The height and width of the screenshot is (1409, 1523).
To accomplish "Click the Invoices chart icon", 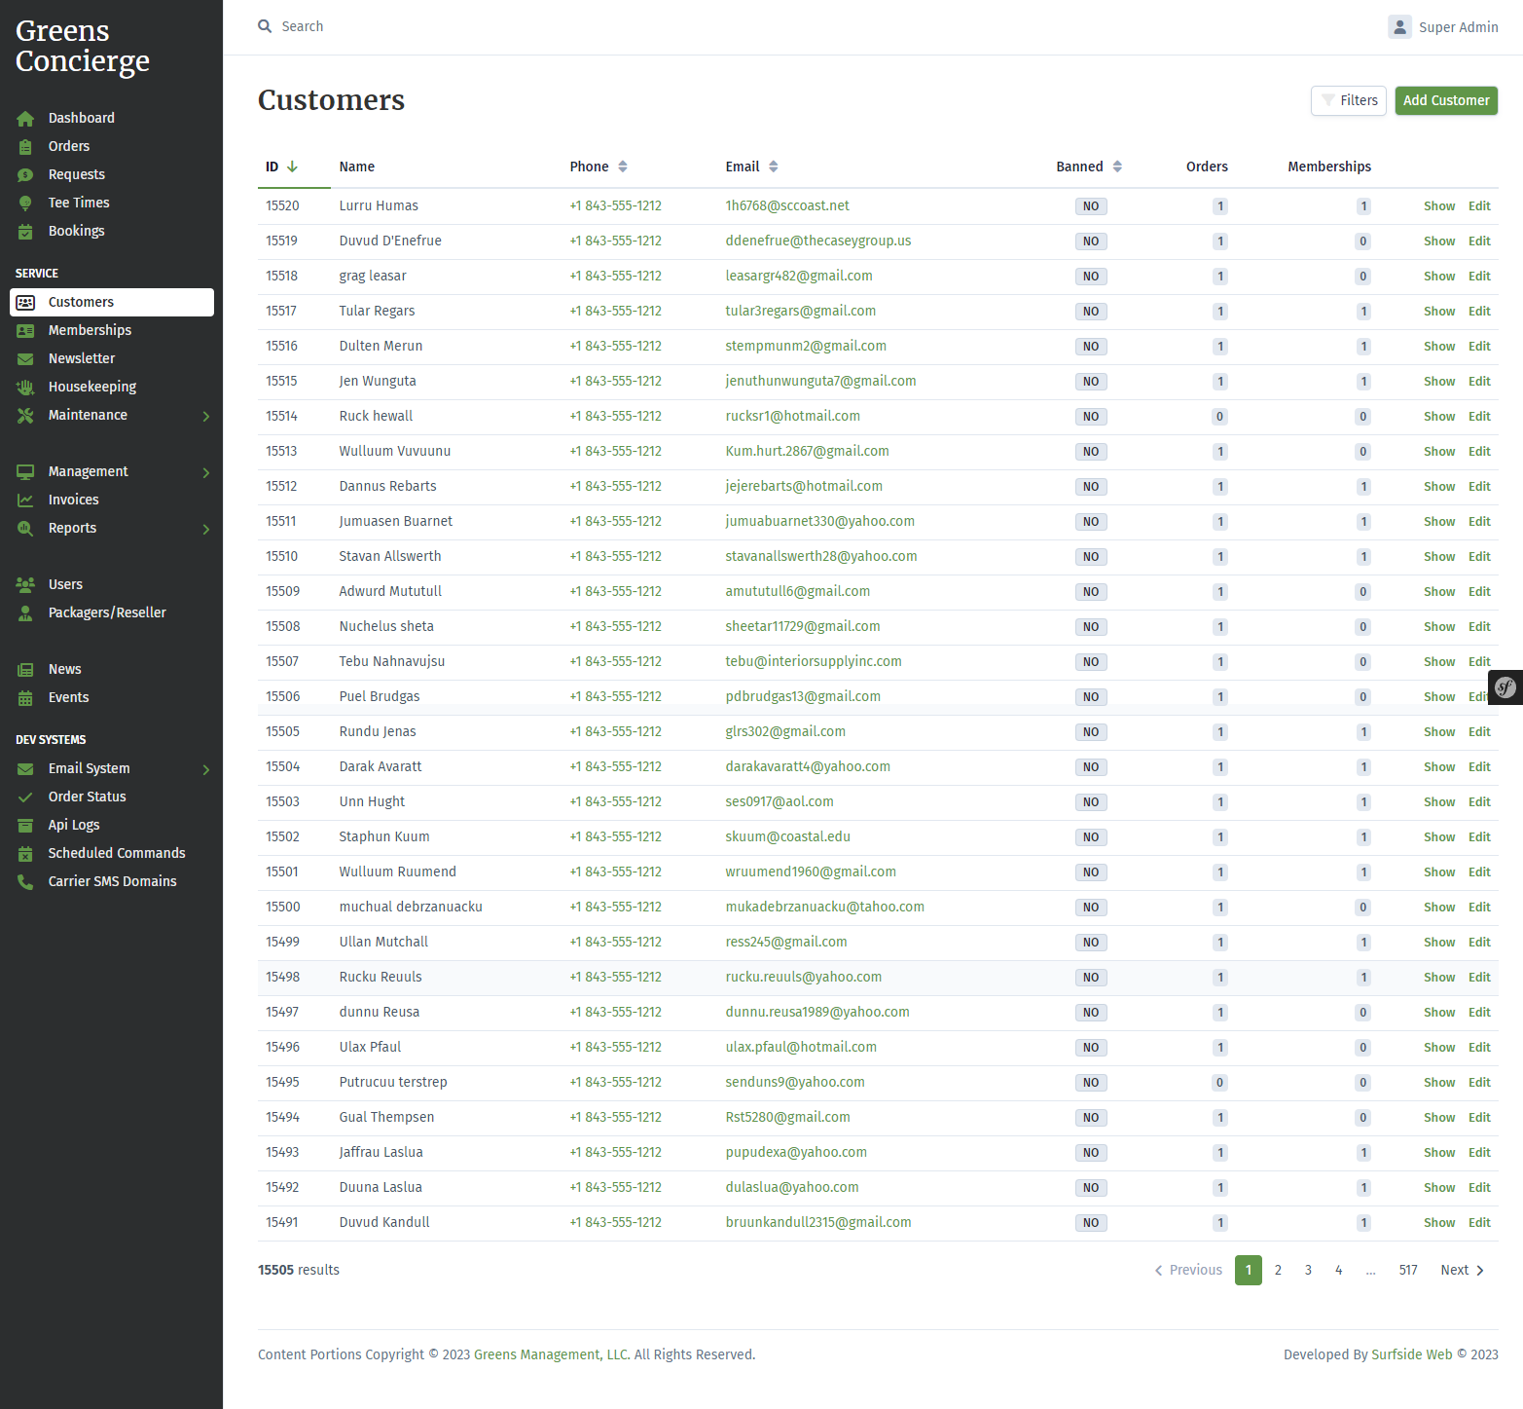I will pos(25,500).
